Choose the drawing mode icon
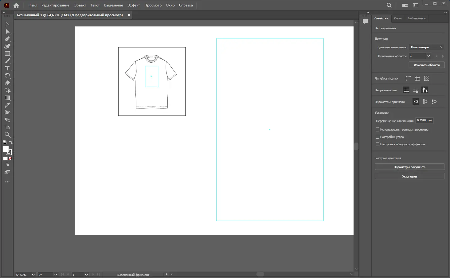The image size is (450, 278). coord(7,165)
